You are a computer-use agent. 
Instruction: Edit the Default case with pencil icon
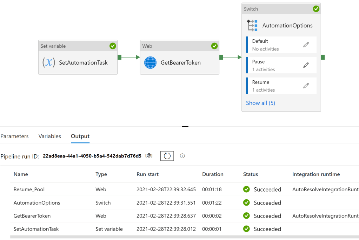306,45
